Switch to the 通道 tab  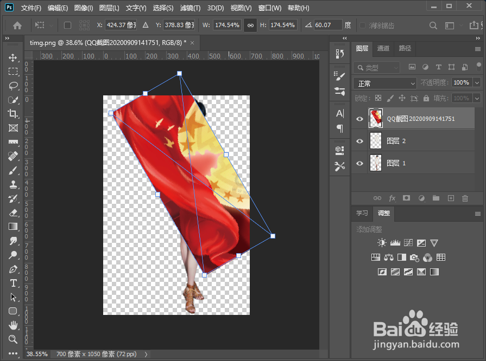(383, 49)
